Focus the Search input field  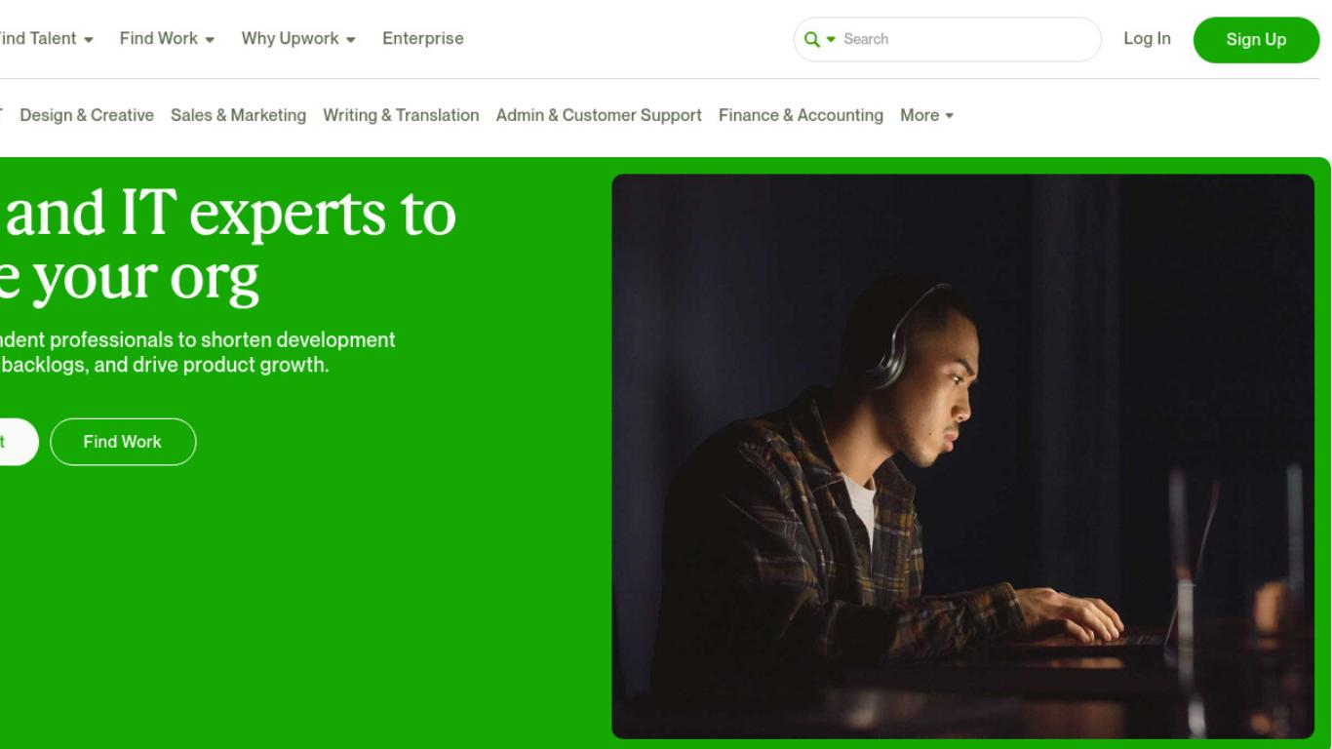click(x=965, y=39)
